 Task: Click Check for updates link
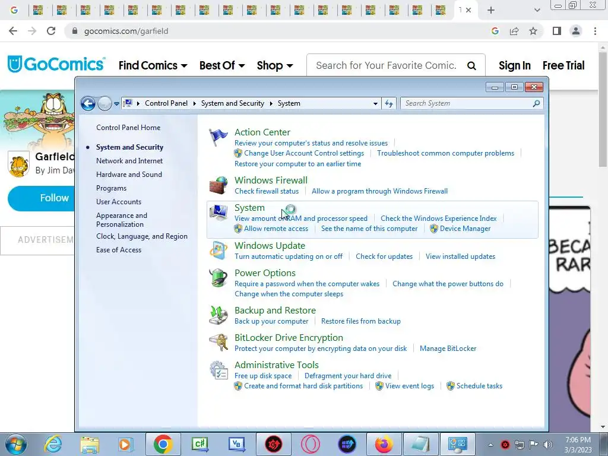[x=384, y=256]
